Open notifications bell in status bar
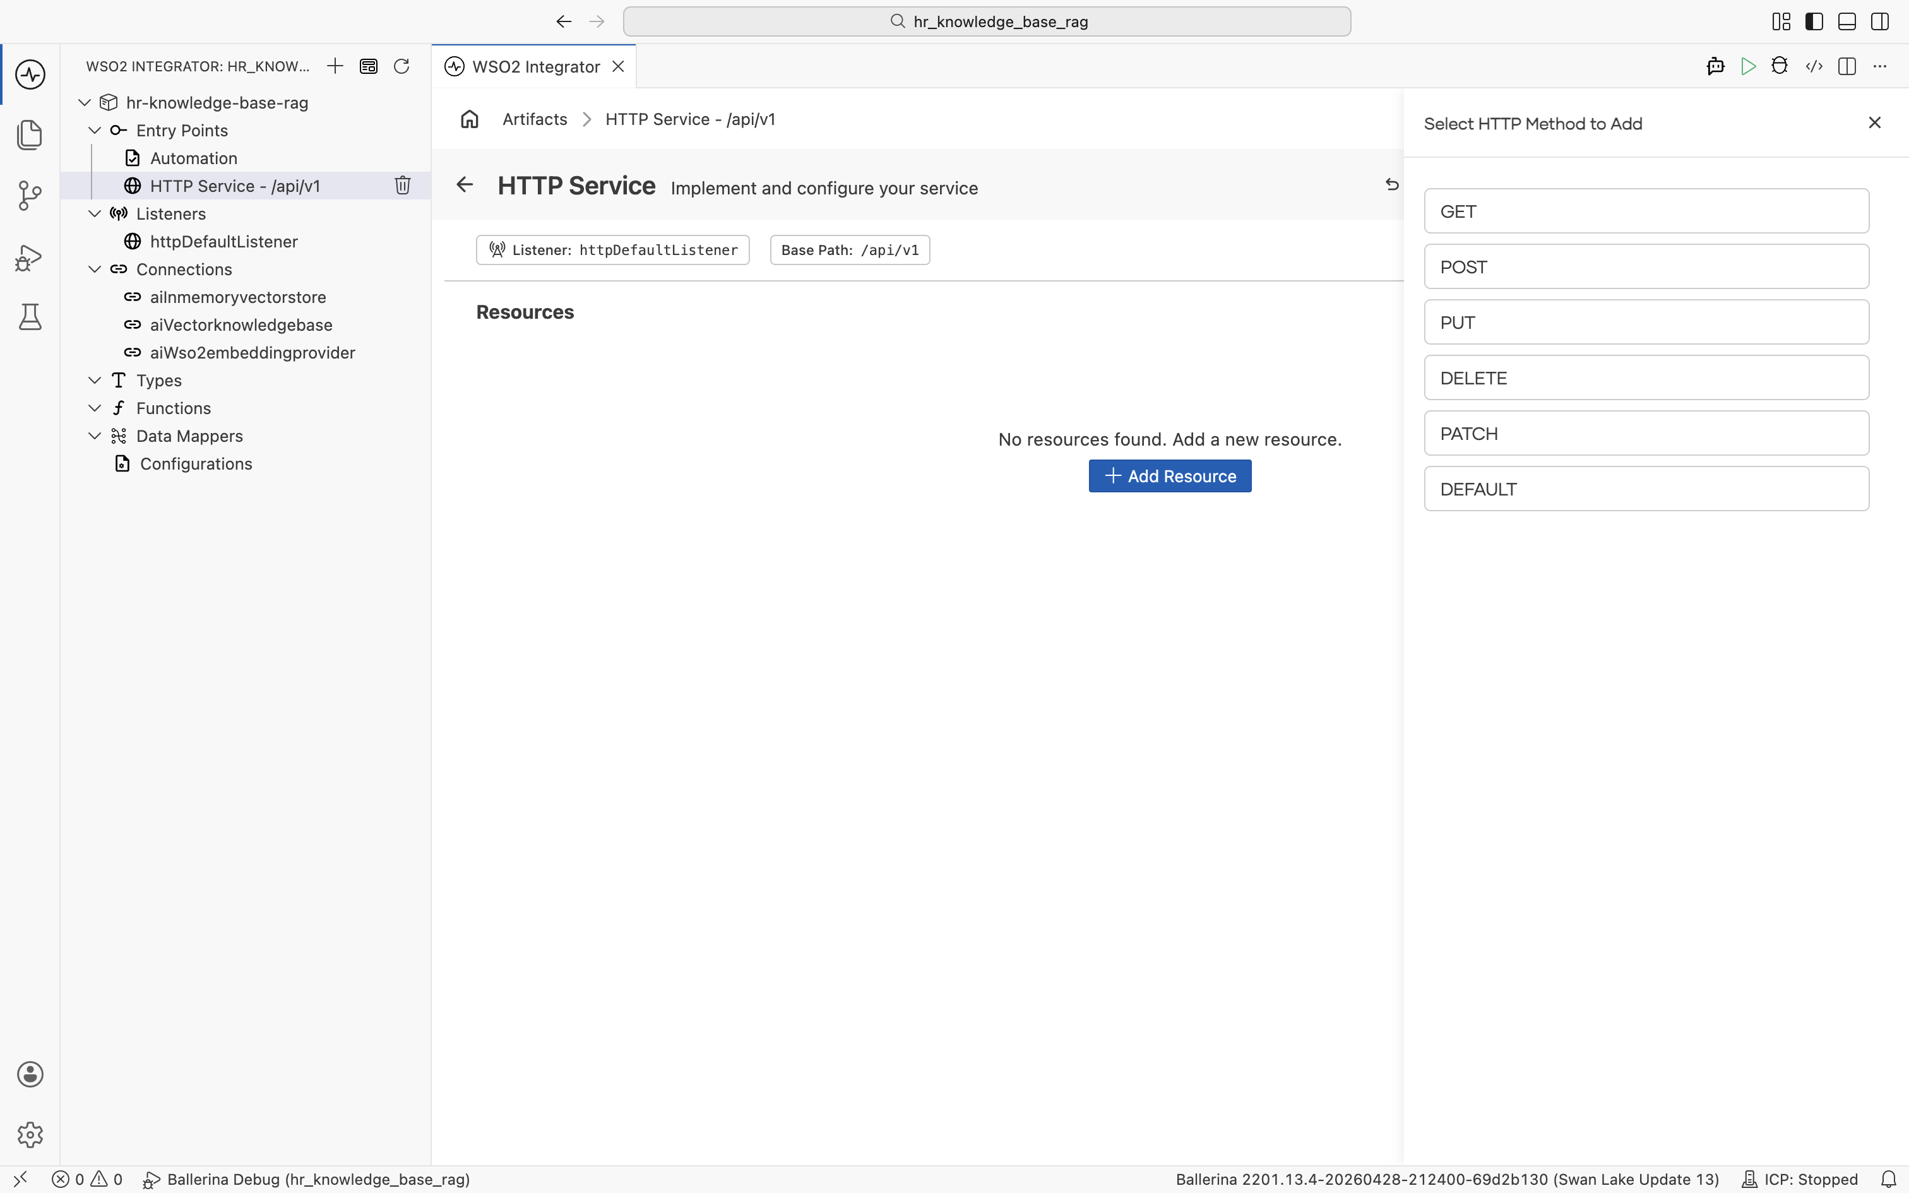Screen dimensions: 1909x1193 click(x=1889, y=1179)
